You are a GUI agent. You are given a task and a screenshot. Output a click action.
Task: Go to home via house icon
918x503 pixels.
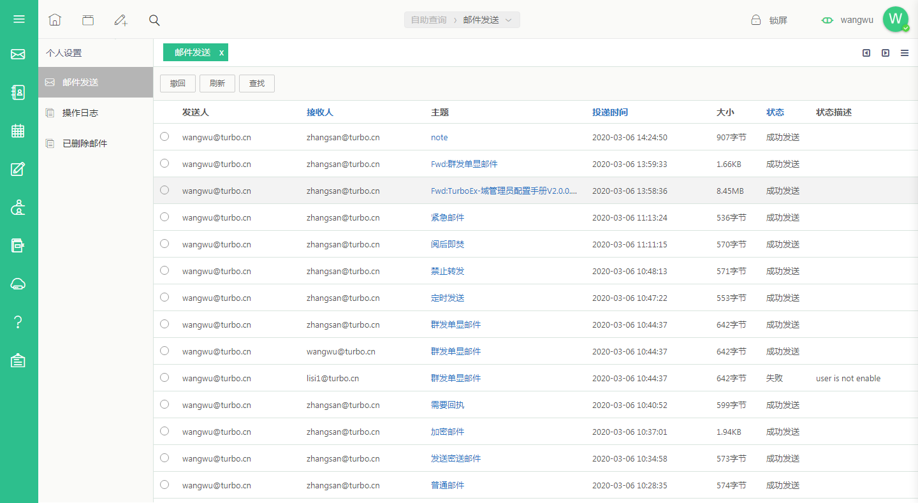(55, 20)
